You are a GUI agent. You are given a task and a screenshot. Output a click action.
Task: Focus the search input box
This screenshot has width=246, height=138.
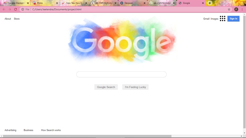click(121, 74)
